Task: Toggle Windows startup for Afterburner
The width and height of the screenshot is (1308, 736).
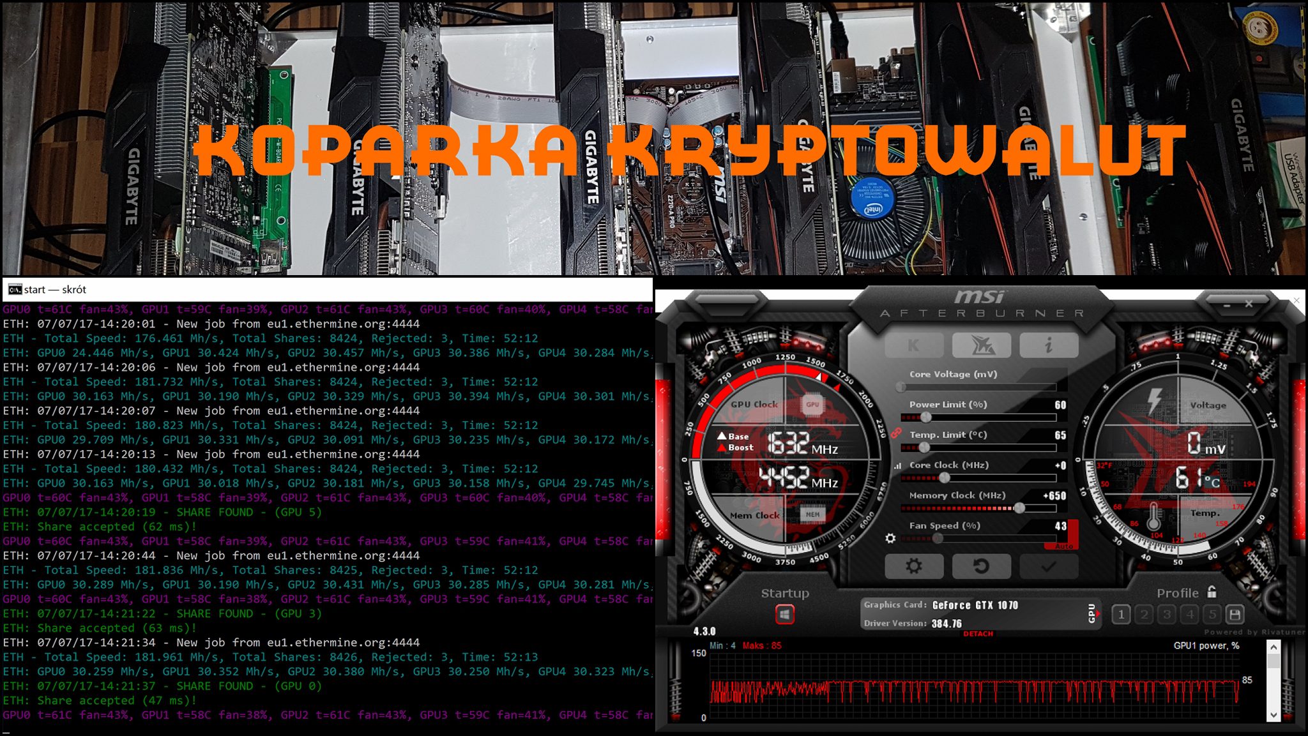Action: (786, 615)
